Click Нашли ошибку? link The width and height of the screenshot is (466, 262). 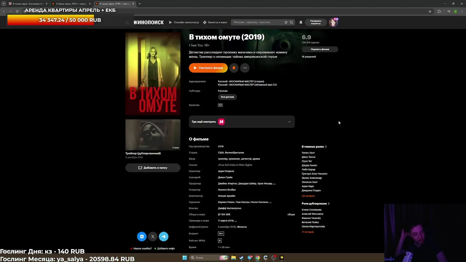pyautogui.click(x=142, y=249)
